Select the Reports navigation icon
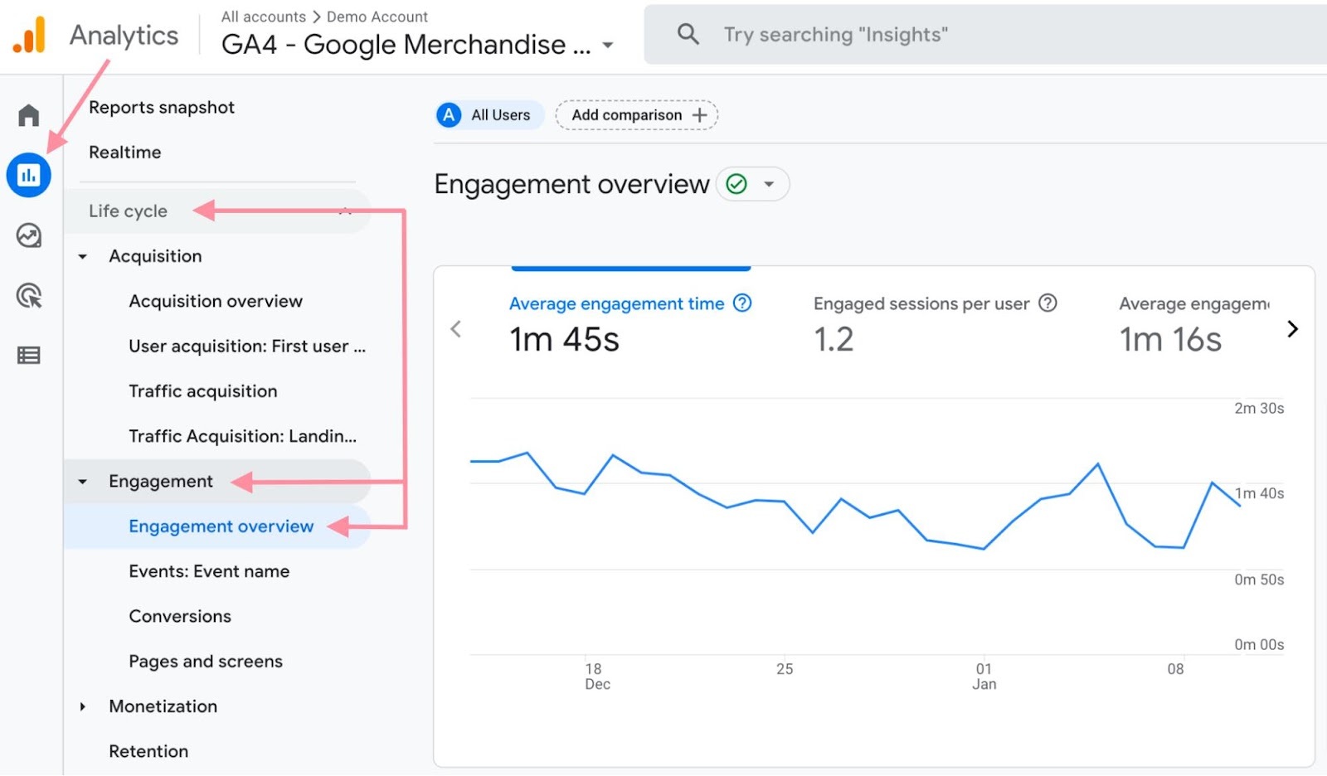The width and height of the screenshot is (1327, 776). click(28, 175)
